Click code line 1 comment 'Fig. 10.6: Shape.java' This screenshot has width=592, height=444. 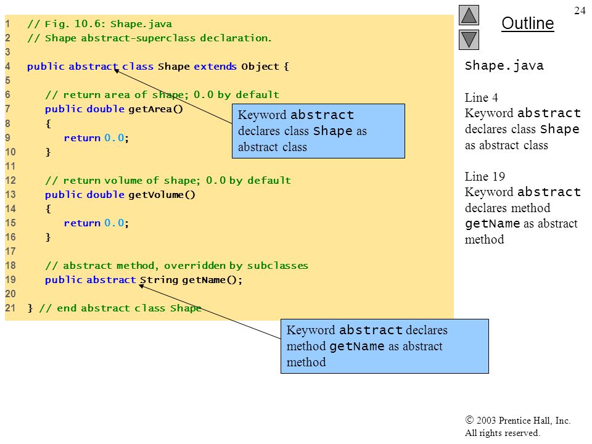[100, 24]
